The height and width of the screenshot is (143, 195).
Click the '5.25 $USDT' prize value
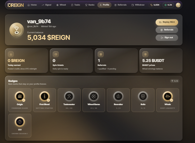point(153,61)
